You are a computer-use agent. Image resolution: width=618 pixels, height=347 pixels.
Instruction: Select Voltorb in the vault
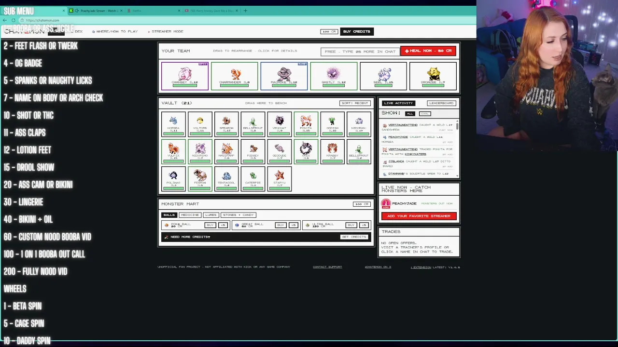[200, 124]
